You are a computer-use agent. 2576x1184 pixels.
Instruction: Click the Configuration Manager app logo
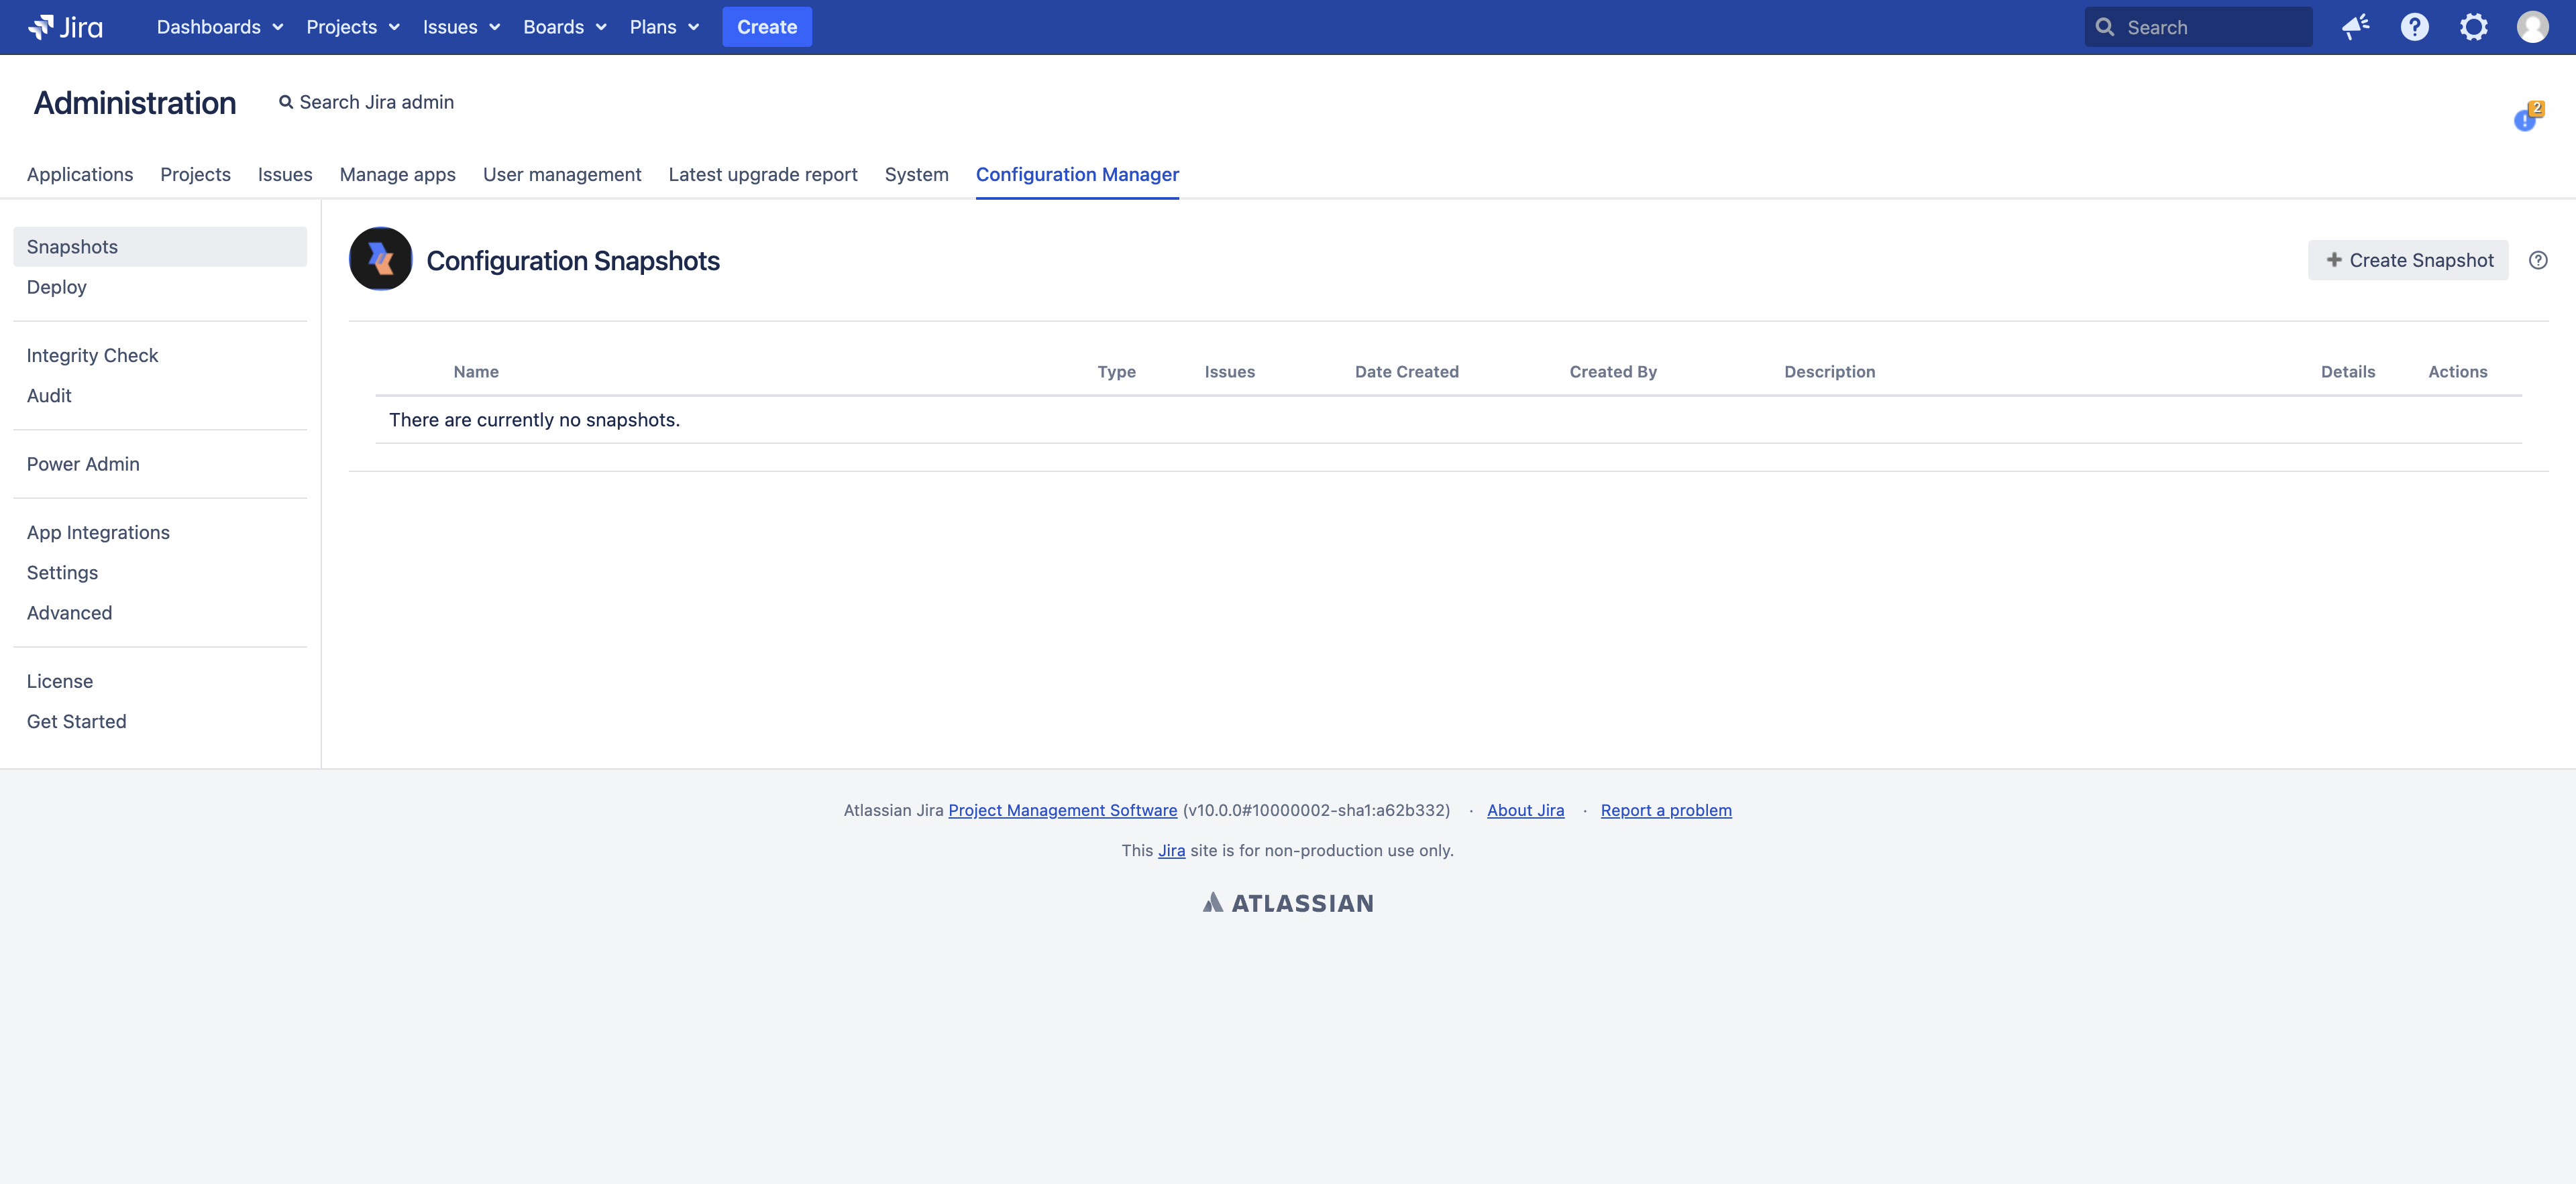pyautogui.click(x=380, y=259)
